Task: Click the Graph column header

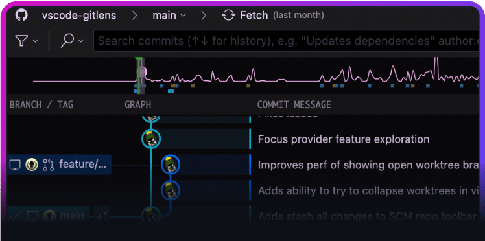Action: pos(138,105)
